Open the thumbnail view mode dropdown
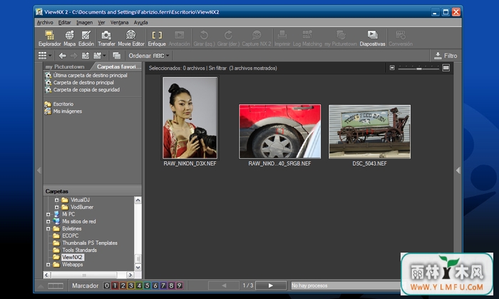The height and width of the screenshot is (299, 499). click(45, 56)
